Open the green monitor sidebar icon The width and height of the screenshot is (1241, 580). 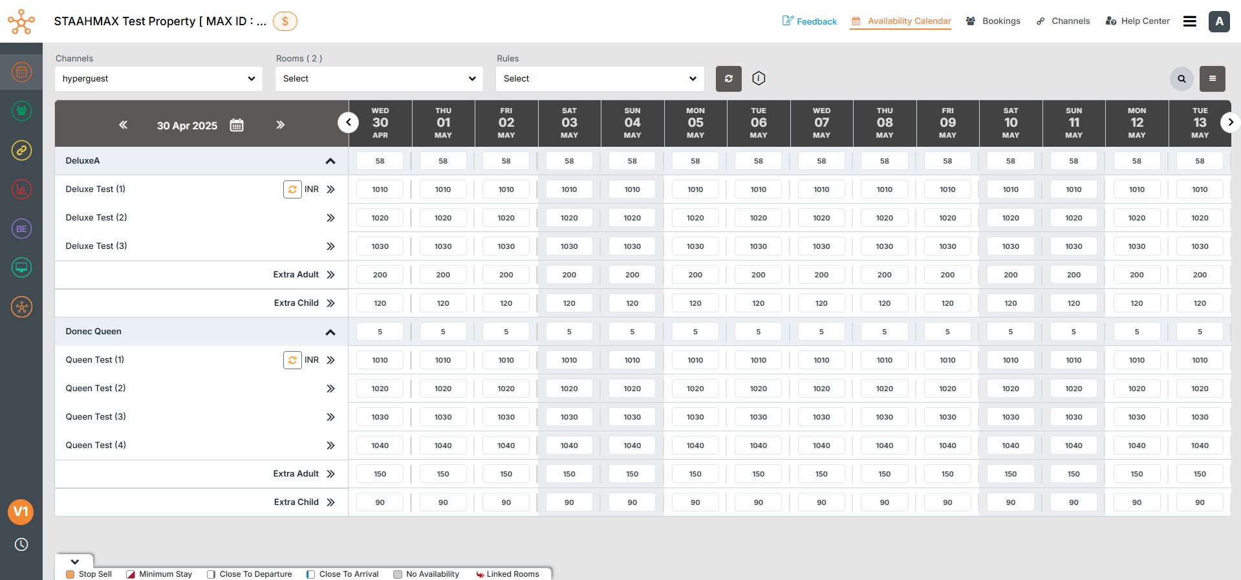21,268
